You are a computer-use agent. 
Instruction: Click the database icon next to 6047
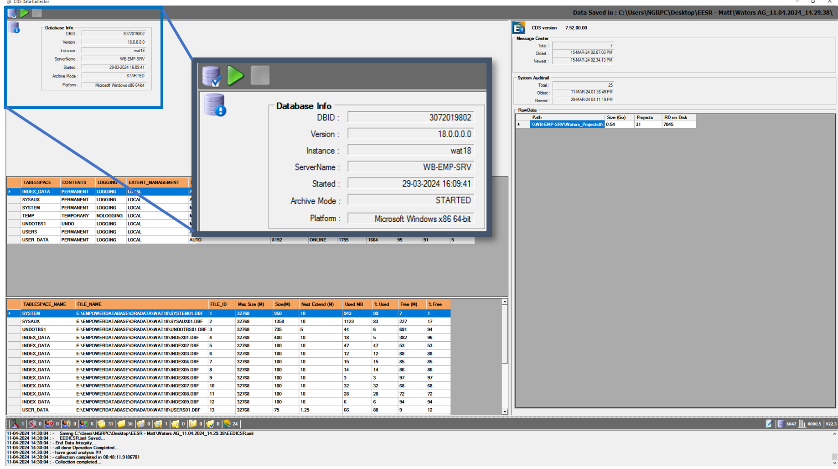point(781,424)
